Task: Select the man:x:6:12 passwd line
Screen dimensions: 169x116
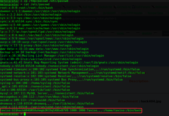Action: click(x=40, y=28)
